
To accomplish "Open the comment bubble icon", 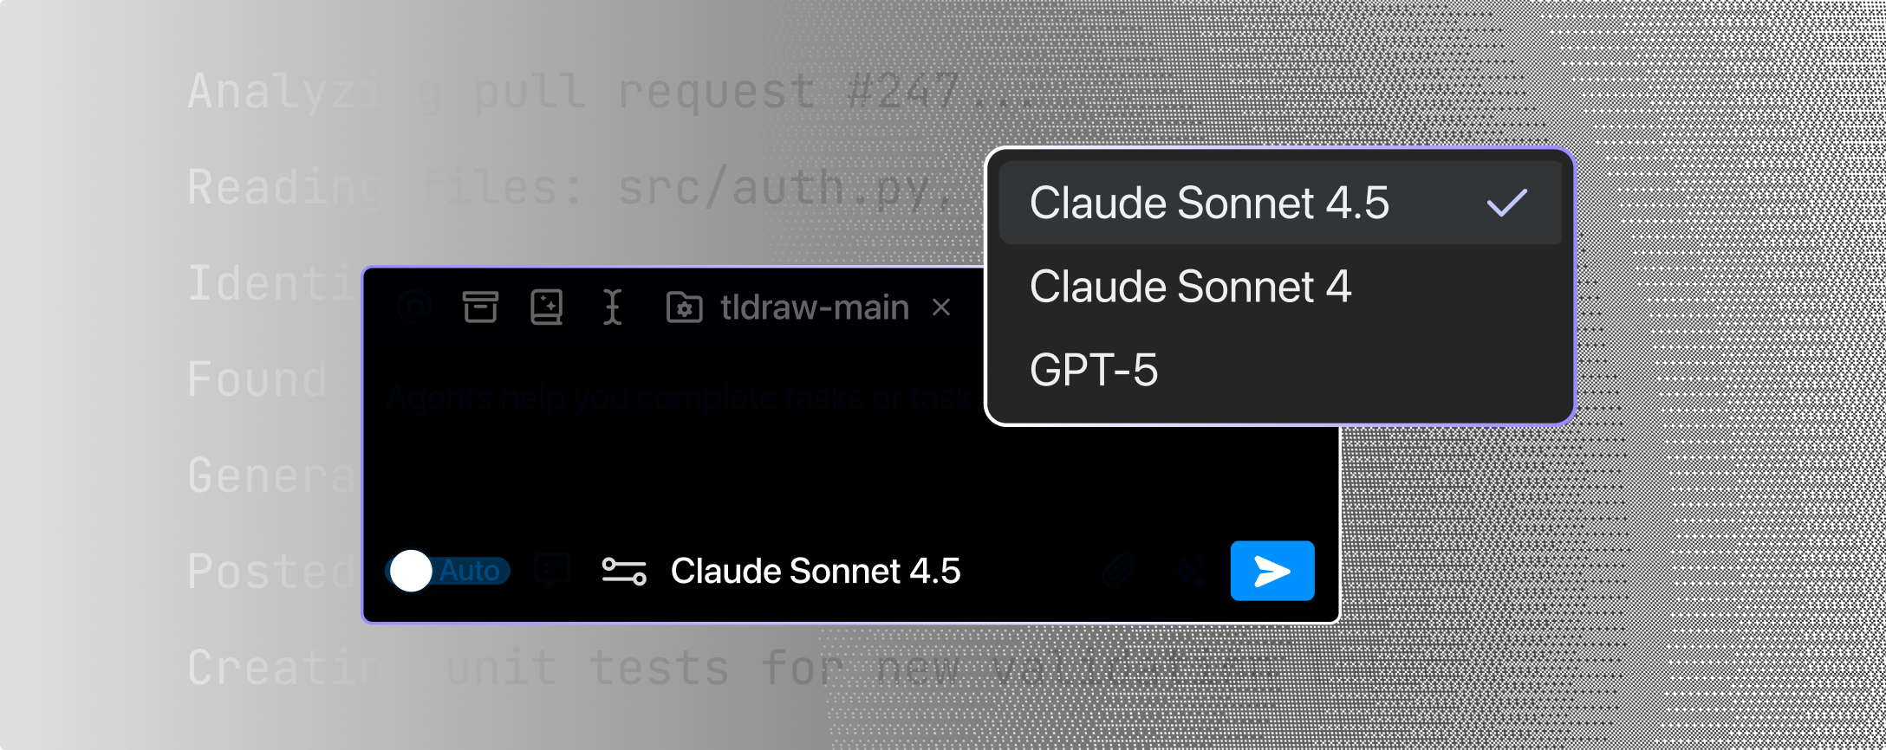I will point(553,571).
